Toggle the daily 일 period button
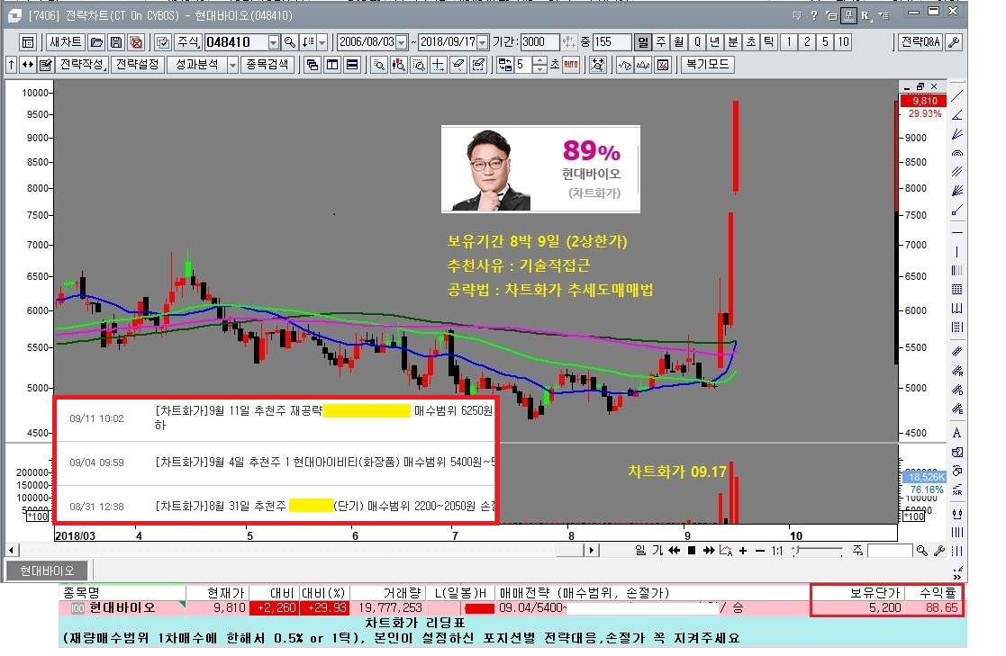The image size is (1006, 656). pyautogui.click(x=643, y=42)
